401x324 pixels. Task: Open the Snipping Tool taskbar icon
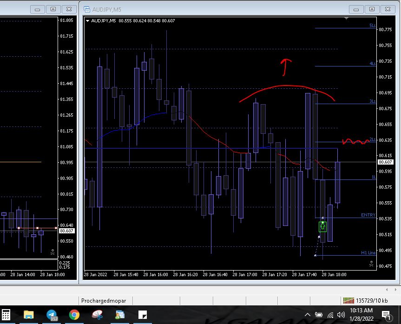97,315
